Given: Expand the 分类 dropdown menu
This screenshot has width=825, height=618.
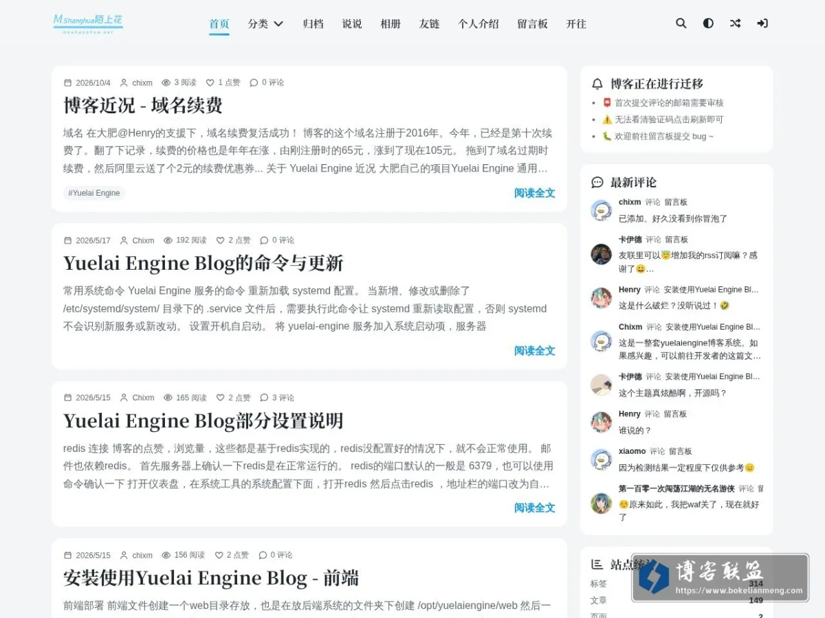Looking at the screenshot, I should coord(265,23).
